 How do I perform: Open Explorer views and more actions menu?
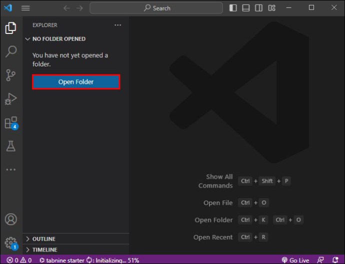[x=117, y=25]
